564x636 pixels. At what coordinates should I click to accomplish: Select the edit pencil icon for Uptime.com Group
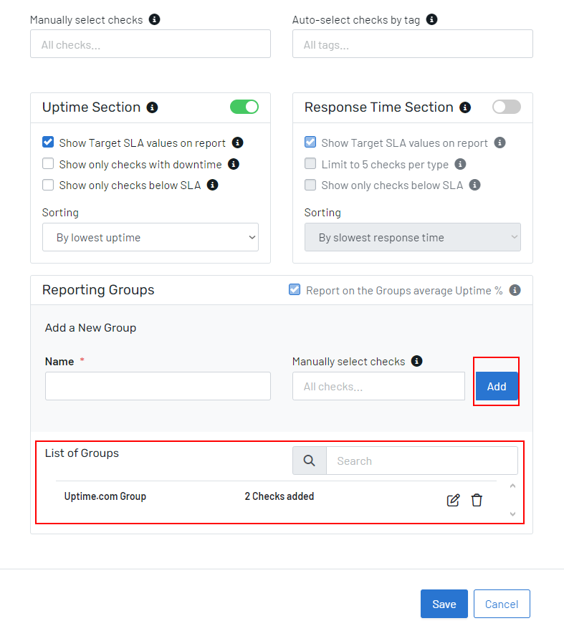453,500
